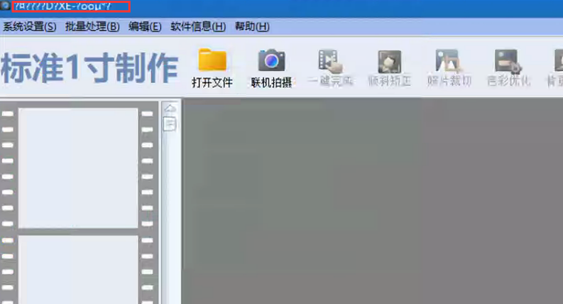
Task: Select the 照片裁切 photo crop icon
Action: coord(448,60)
